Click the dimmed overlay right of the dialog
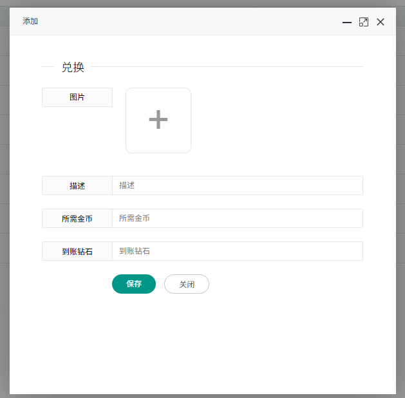The width and height of the screenshot is (405, 398). coord(400,193)
